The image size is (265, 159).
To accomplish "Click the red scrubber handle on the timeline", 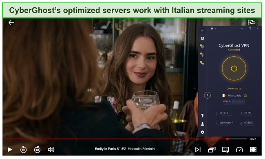I will tap(227, 139).
